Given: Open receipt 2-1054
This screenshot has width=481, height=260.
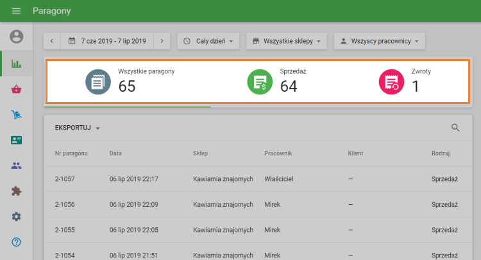Looking at the screenshot, I should pos(65,256).
